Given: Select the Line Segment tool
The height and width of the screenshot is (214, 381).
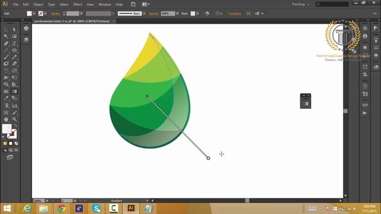Looking at the screenshot, I should tap(6, 50).
